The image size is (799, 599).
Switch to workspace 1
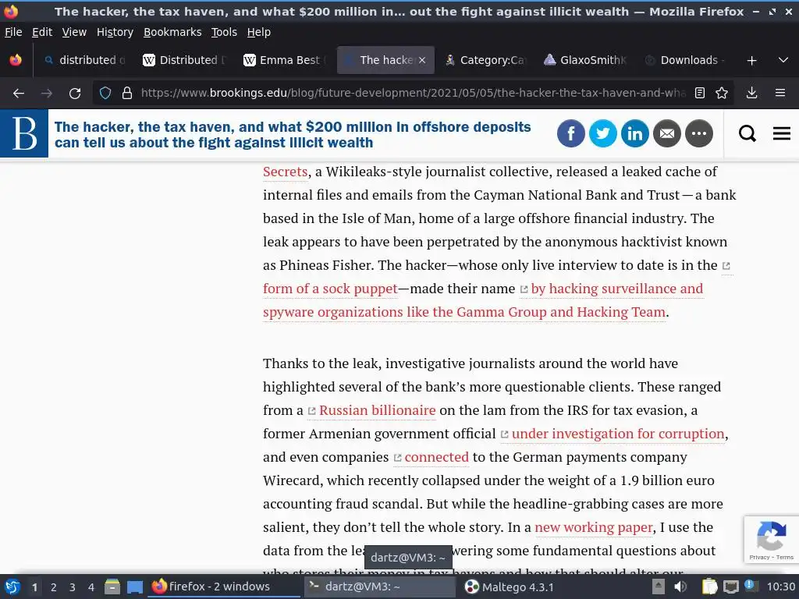34,587
